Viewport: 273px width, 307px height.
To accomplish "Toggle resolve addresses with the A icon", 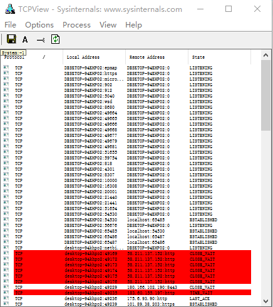I will 25,39.
